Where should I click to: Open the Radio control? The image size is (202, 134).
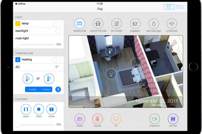pos(79,119)
